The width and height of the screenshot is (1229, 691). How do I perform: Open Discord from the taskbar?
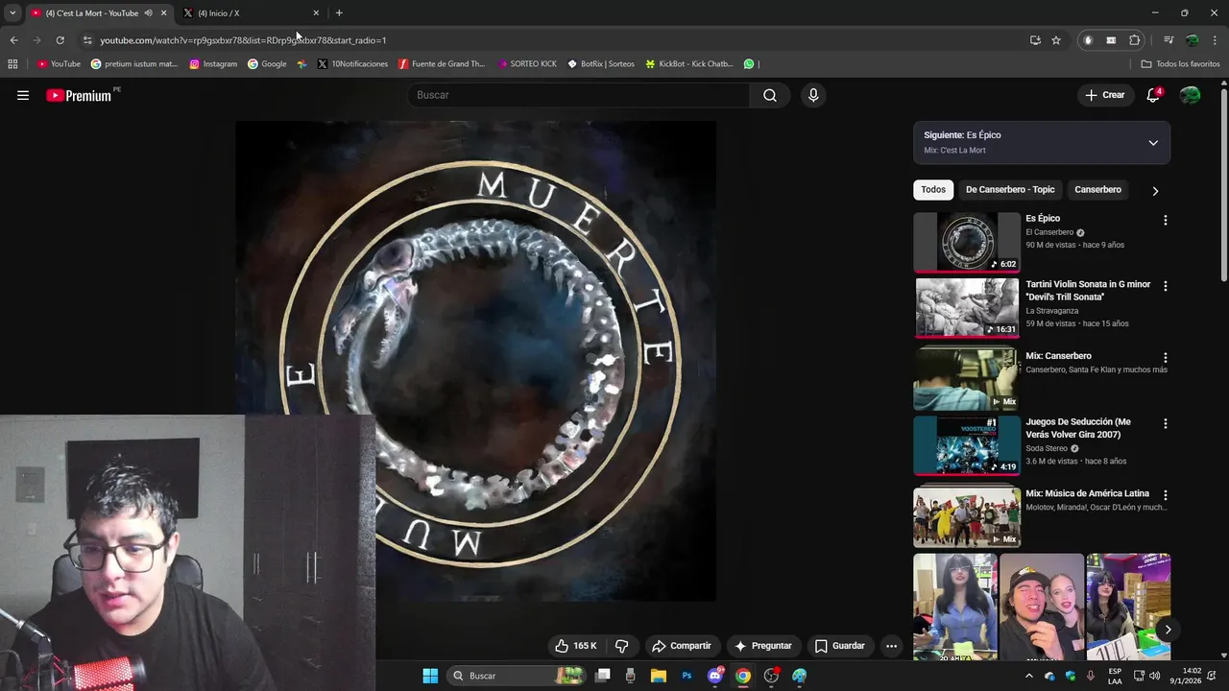coord(714,676)
